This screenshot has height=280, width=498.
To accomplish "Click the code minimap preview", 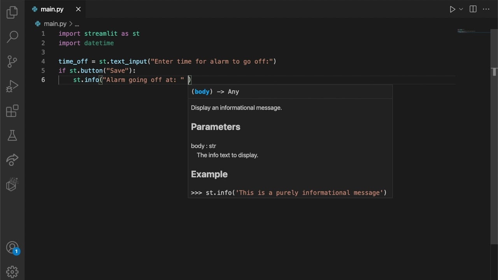I will [473, 31].
